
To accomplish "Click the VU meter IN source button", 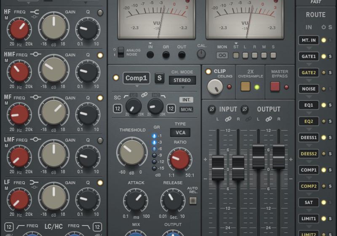I will (150, 55).
